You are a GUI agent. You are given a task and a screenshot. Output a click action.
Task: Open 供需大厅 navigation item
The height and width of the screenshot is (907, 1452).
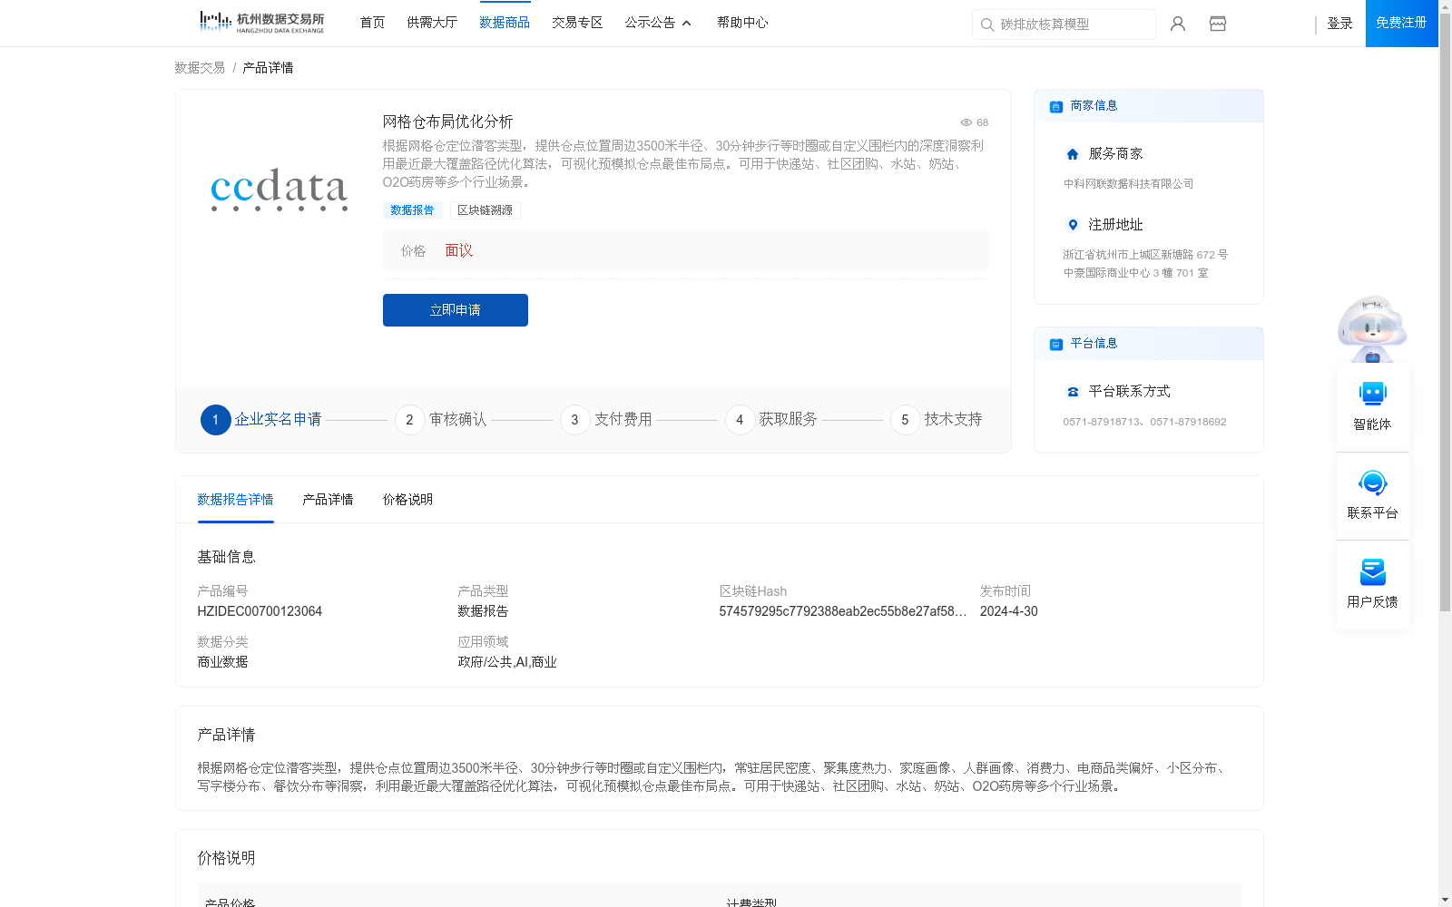pyautogui.click(x=432, y=23)
